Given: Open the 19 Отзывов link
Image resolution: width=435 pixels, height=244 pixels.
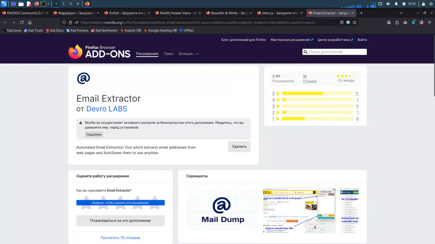Looking at the screenshot, I should pos(310,79).
